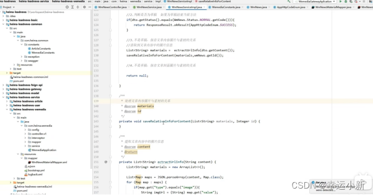Image resolution: width=373 pixels, height=195 pixels.
Task: Run with coverage icon in toolbar
Action: (351, 2)
